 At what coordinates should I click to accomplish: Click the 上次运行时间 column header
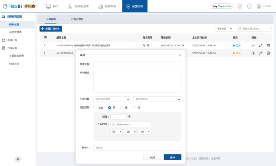199,37
